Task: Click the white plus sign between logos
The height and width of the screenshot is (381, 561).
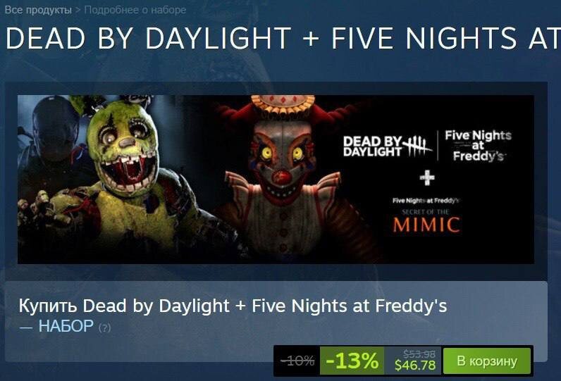Action: [x=427, y=177]
